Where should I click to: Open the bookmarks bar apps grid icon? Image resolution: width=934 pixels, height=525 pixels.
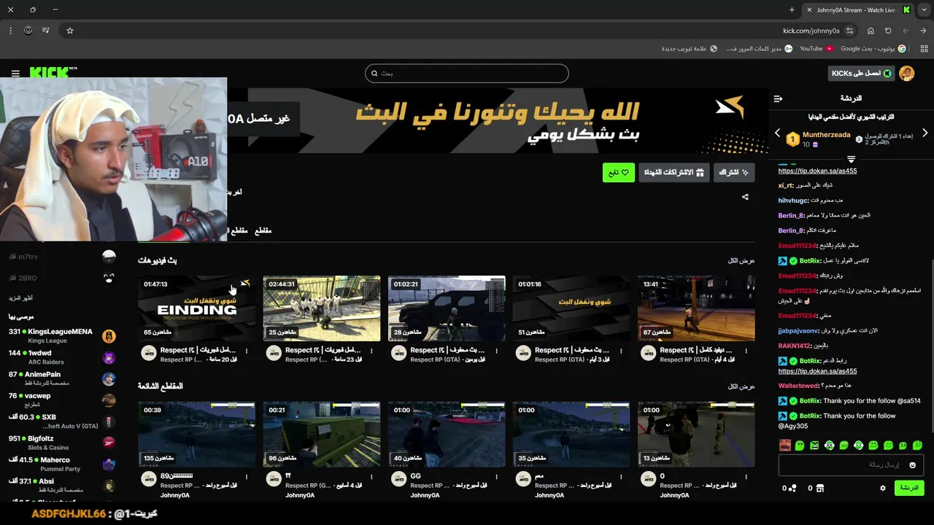[925, 49]
